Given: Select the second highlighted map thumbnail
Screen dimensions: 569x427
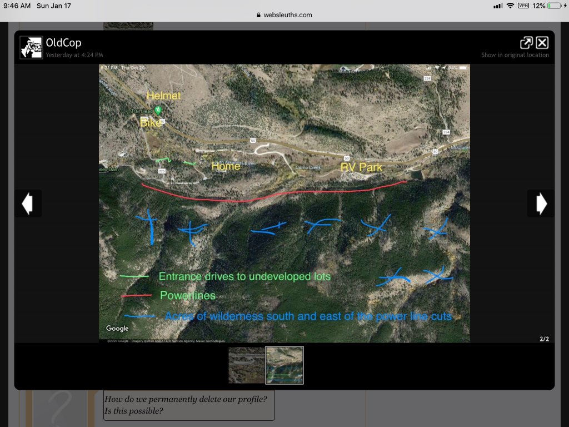Looking at the screenshot, I should 284,365.
